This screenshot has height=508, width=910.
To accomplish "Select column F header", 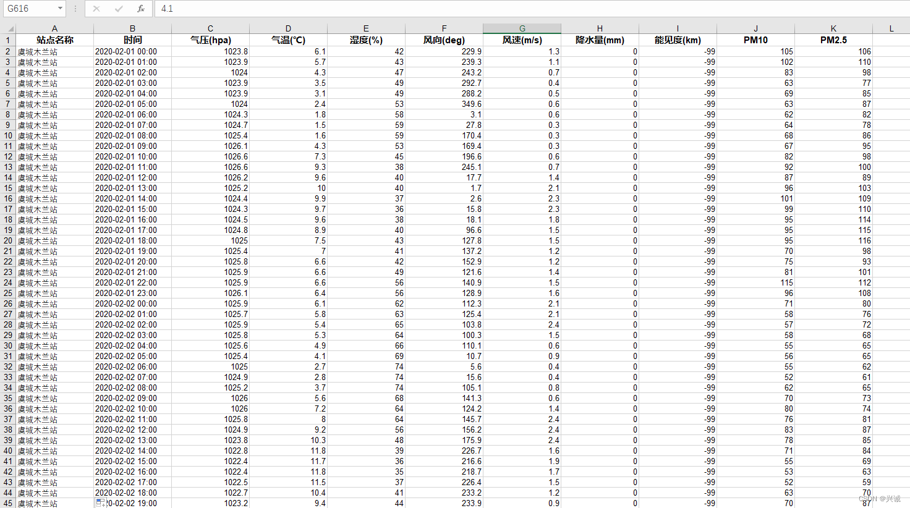I will tap(444, 28).
